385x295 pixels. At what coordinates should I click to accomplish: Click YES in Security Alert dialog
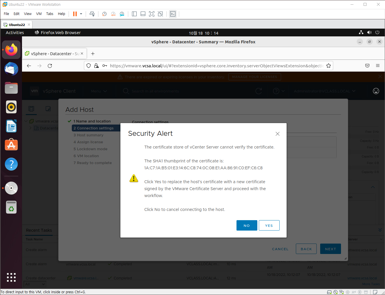pyautogui.click(x=269, y=225)
